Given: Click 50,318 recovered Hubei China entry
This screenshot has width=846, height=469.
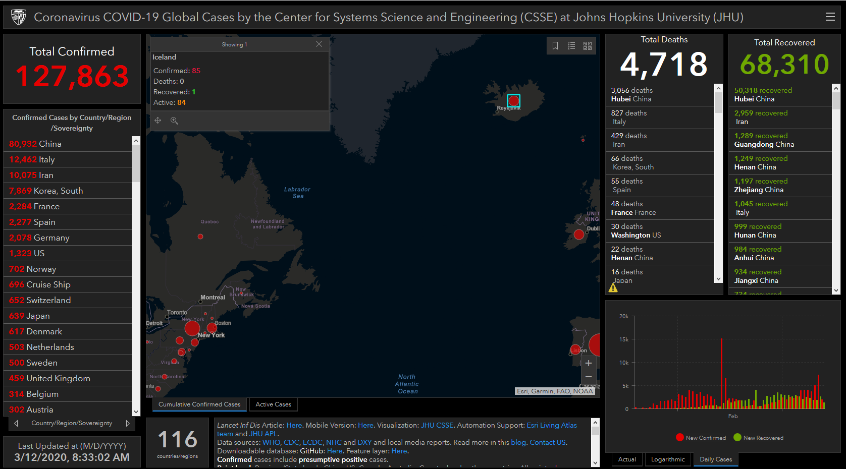Looking at the screenshot, I should click(780, 95).
